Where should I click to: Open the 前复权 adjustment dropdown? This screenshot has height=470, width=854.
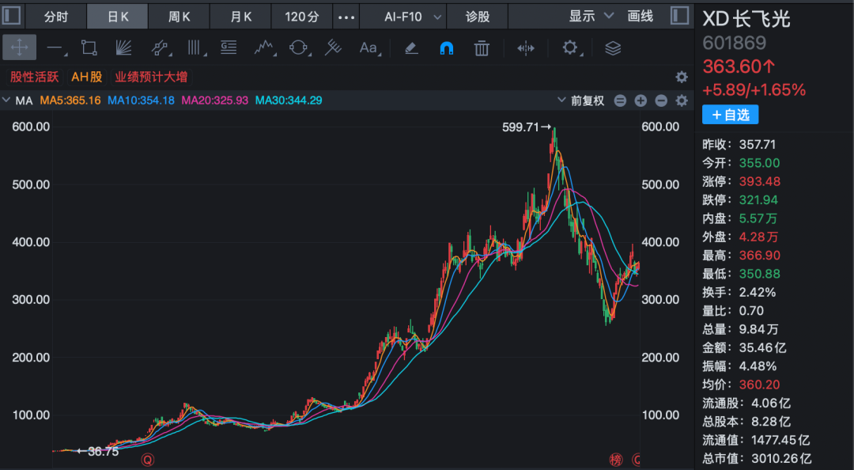[581, 100]
